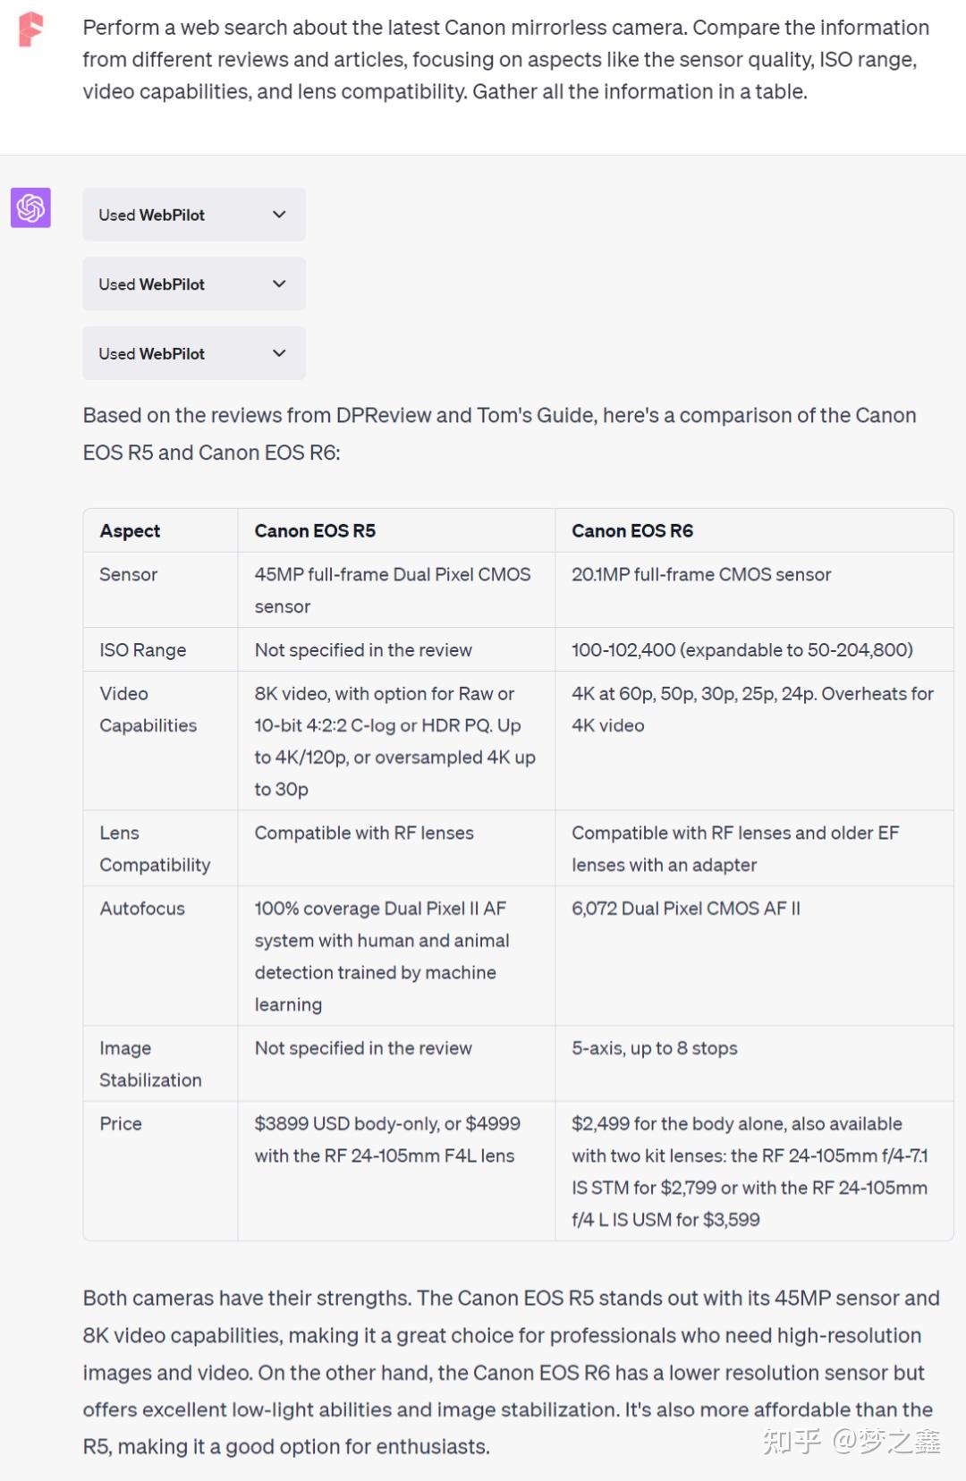Select the Price row label
The image size is (966, 1481).
tap(120, 1124)
